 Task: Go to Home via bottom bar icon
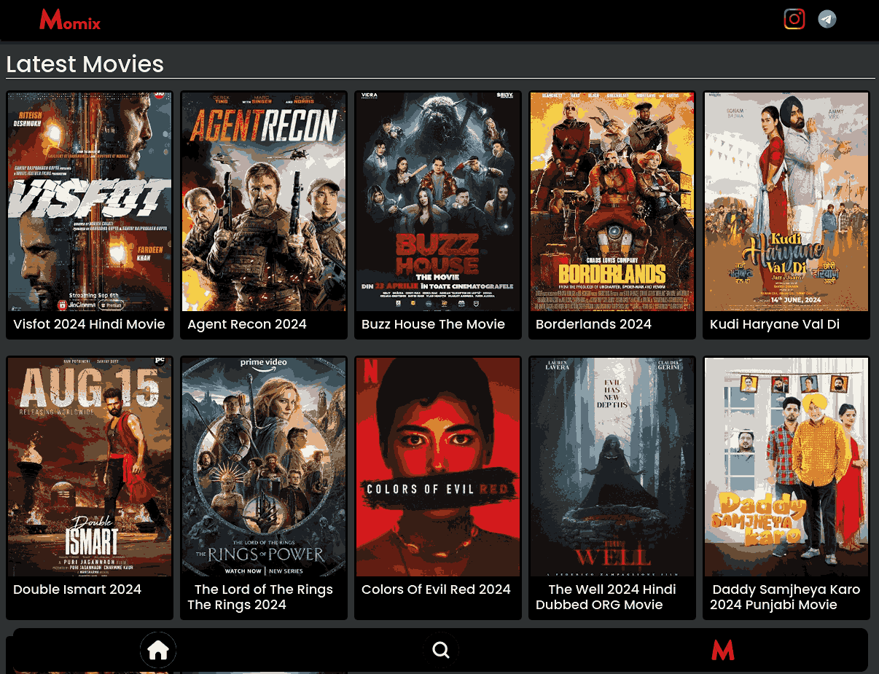tap(158, 650)
